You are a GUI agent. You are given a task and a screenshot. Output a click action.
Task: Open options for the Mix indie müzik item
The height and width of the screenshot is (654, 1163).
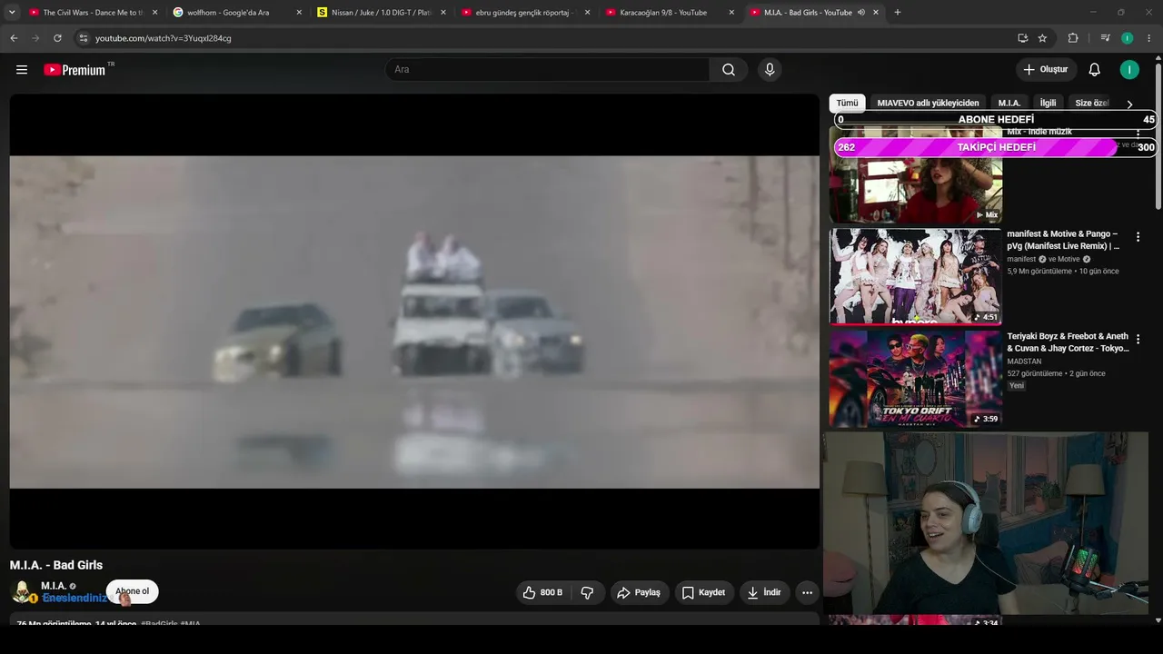1138,133
